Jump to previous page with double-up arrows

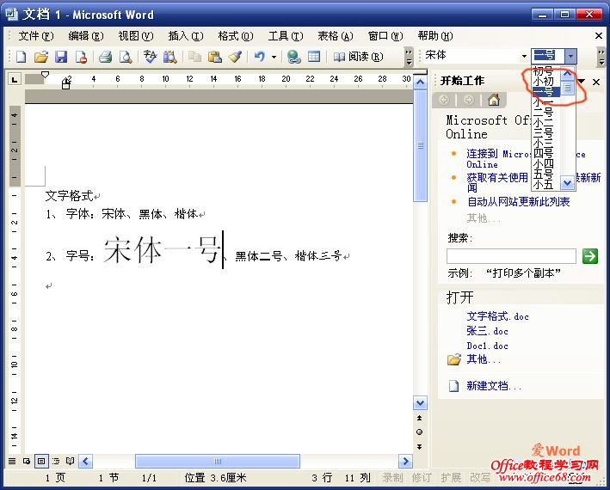pos(419,418)
